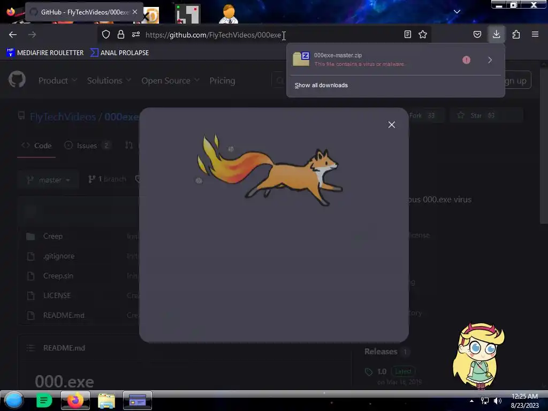548x411 pixels.
Task: Switch to the Issues tab
Action: [x=87, y=146]
